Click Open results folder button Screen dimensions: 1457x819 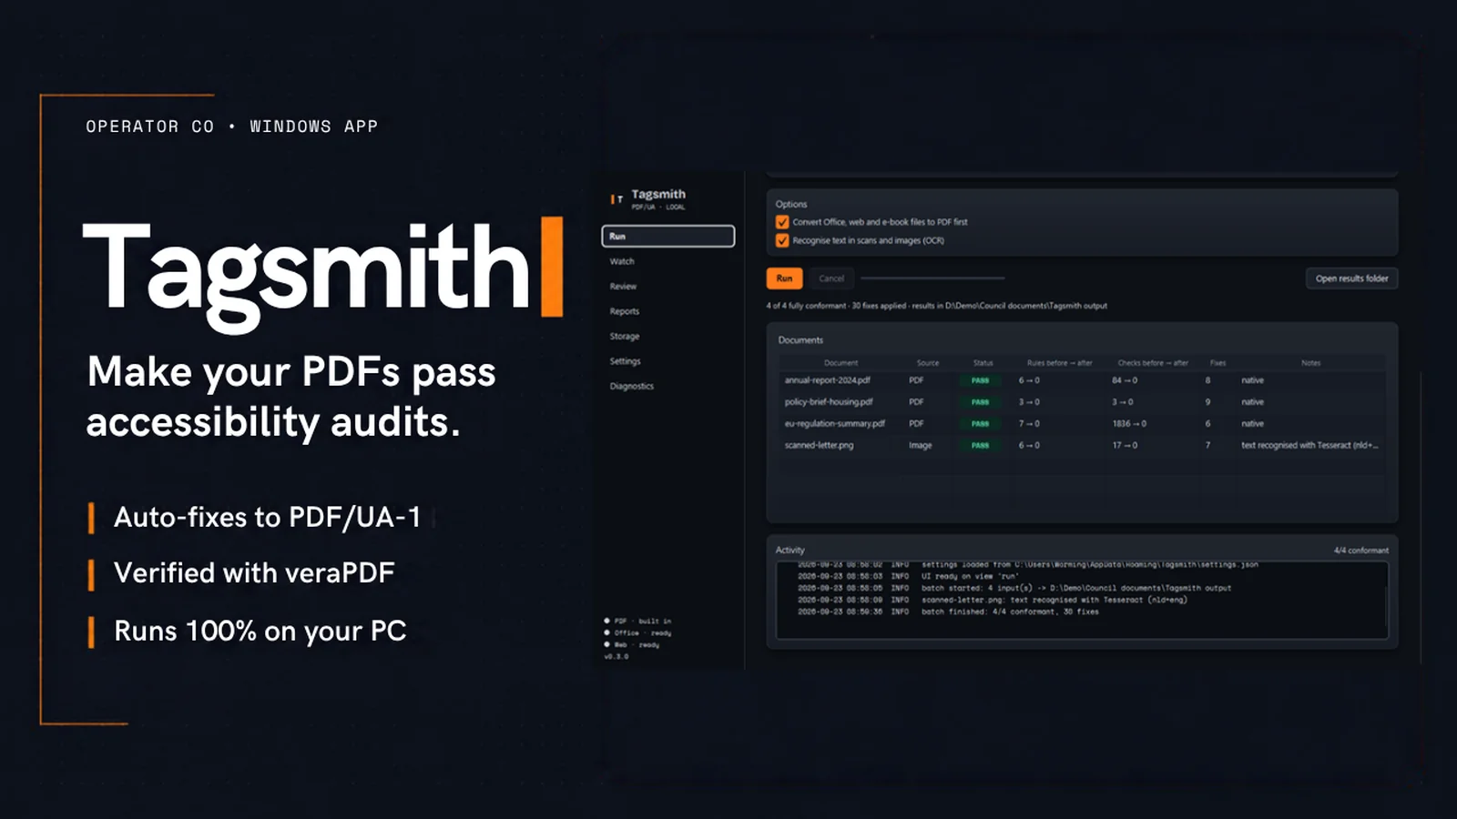[1351, 278]
